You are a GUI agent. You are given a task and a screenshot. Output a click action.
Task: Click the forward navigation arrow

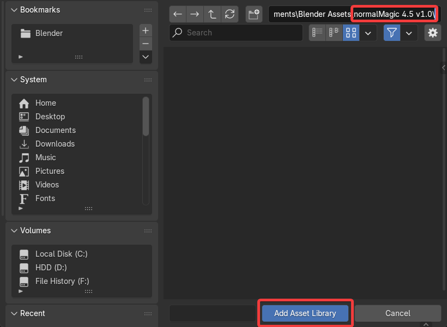click(x=195, y=14)
